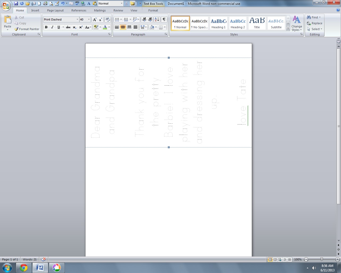
Task: Click the Paste clipboard icon
Action: (x=7, y=20)
